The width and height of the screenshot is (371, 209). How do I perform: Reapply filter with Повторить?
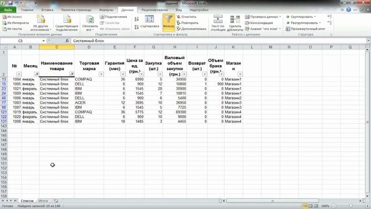pos(187,23)
